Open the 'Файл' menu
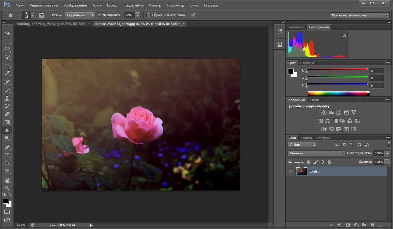This screenshot has width=393, height=229. (20, 5)
